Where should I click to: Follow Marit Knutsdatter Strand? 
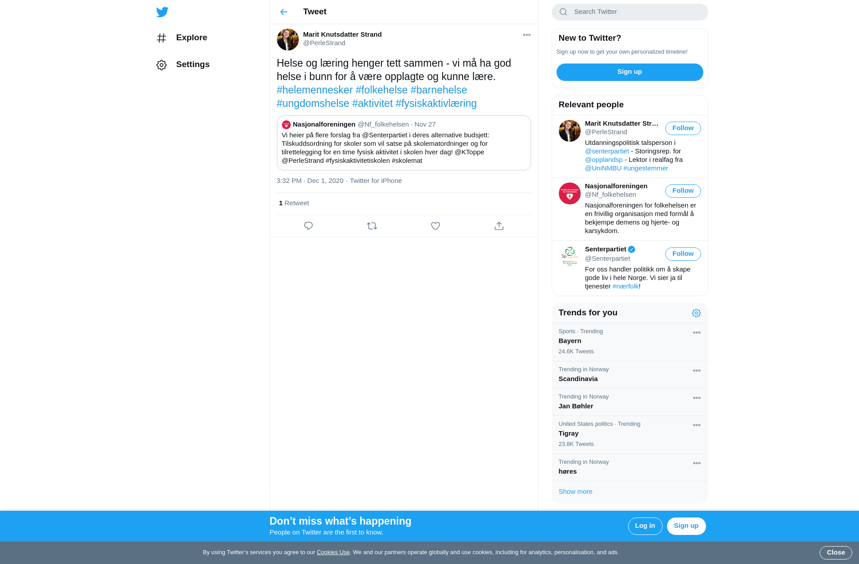point(683,128)
